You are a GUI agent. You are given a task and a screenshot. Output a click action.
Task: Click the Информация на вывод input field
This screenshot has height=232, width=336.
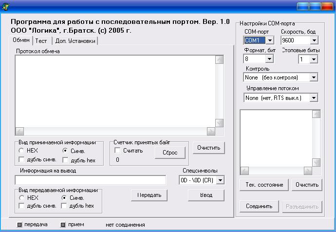point(90,180)
